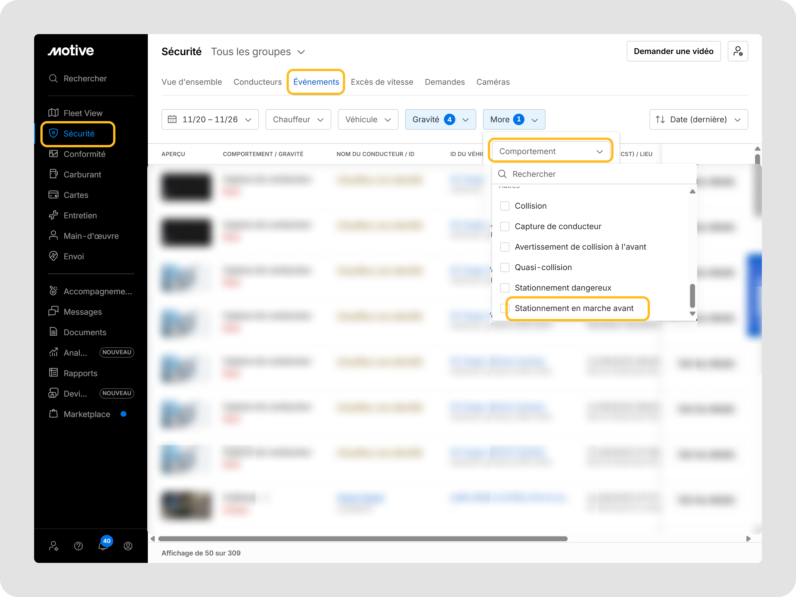Click the notifications bell with 40 badge
This screenshot has height=597, width=796.
pyautogui.click(x=103, y=546)
